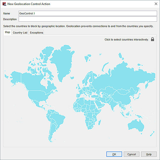Select New Zealand on the world map
This screenshot has height=160, width=160.
152,133
